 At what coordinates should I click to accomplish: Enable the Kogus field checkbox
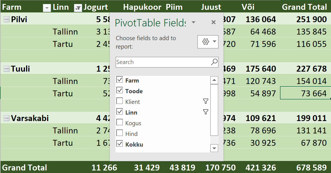tap(120, 123)
